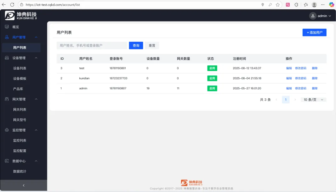
Task: Reload the page with the refresh icon
Action: tap(12, 4)
